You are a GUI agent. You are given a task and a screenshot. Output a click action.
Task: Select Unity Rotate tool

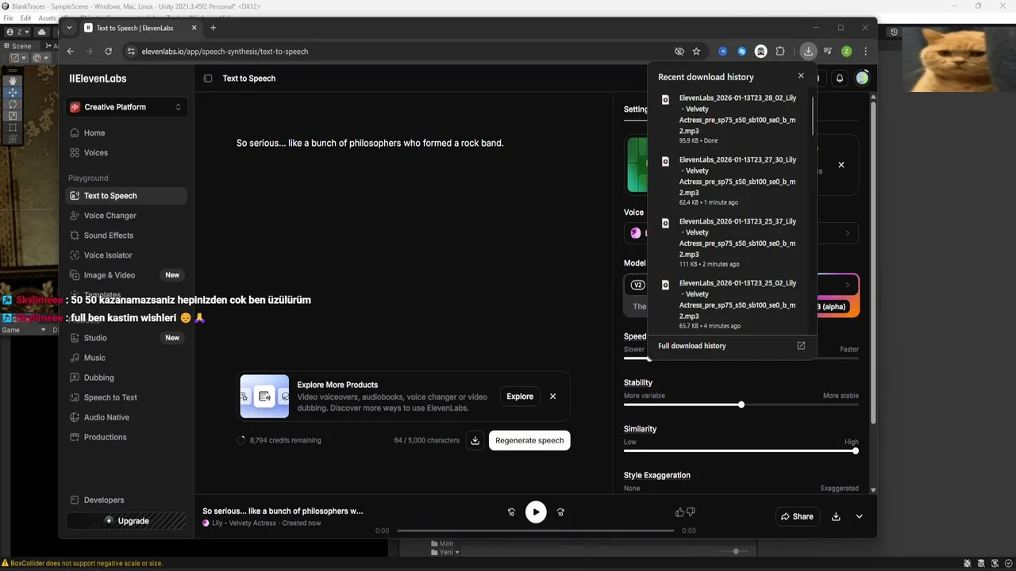tap(13, 104)
